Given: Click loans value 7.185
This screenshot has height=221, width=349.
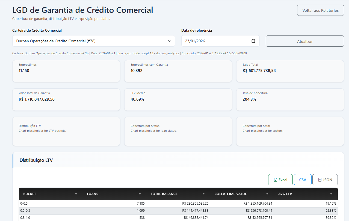Looking at the screenshot, I should click(140, 204).
